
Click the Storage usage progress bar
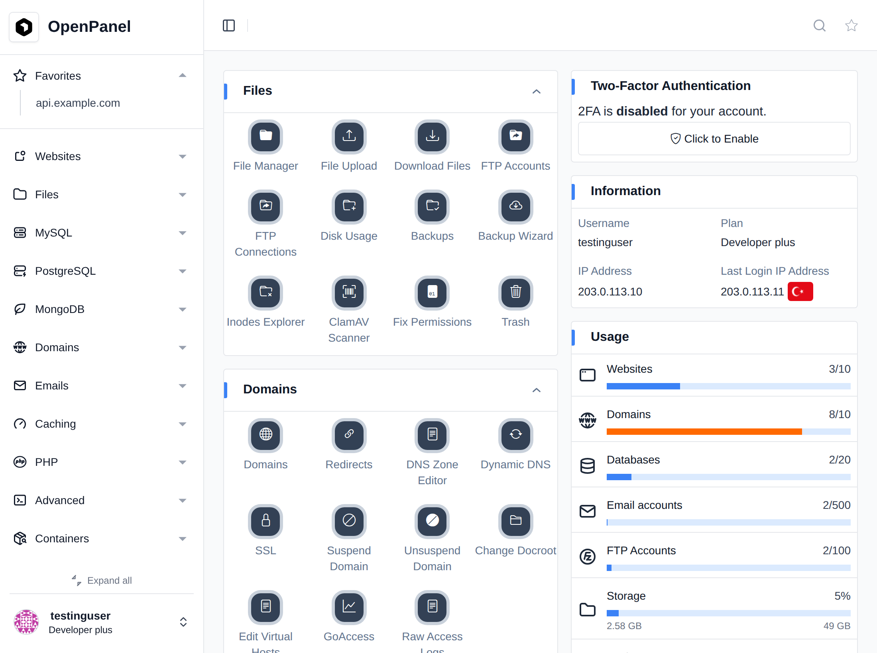(728, 613)
